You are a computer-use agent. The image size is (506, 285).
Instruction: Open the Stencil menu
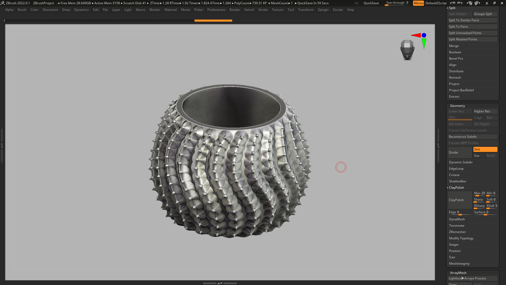pos(249,10)
